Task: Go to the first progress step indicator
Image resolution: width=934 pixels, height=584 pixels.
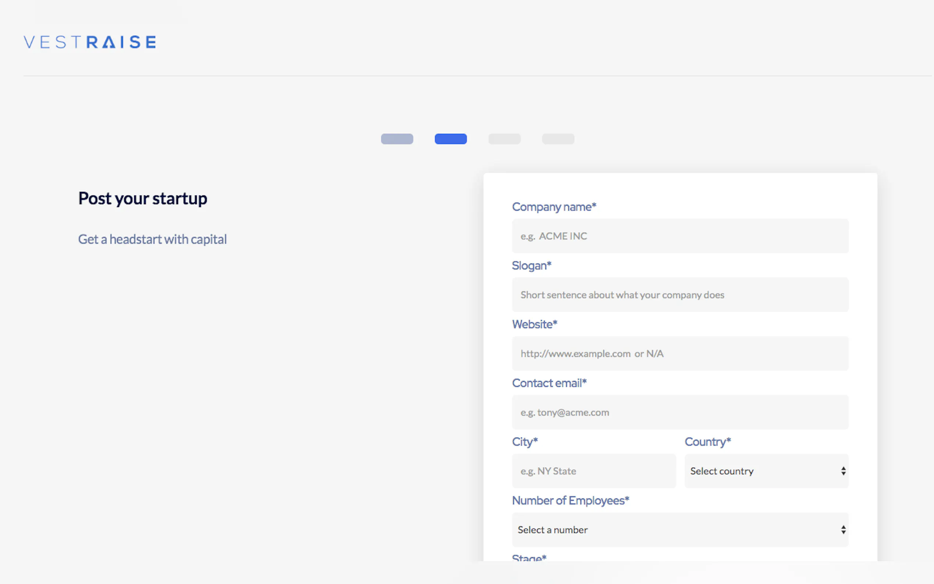Action: click(397, 139)
